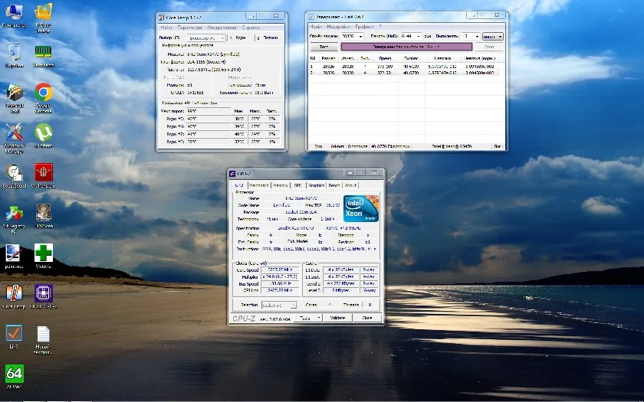Screen dimensions: 644x402
Task: Switch to About tab in CPU-Z
Action: click(x=350, y=185)
